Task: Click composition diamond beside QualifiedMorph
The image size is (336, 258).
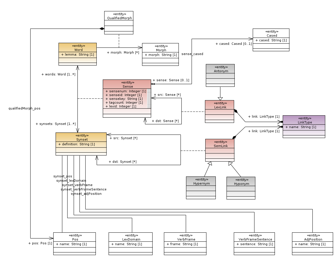Action: tap(102, 29)
